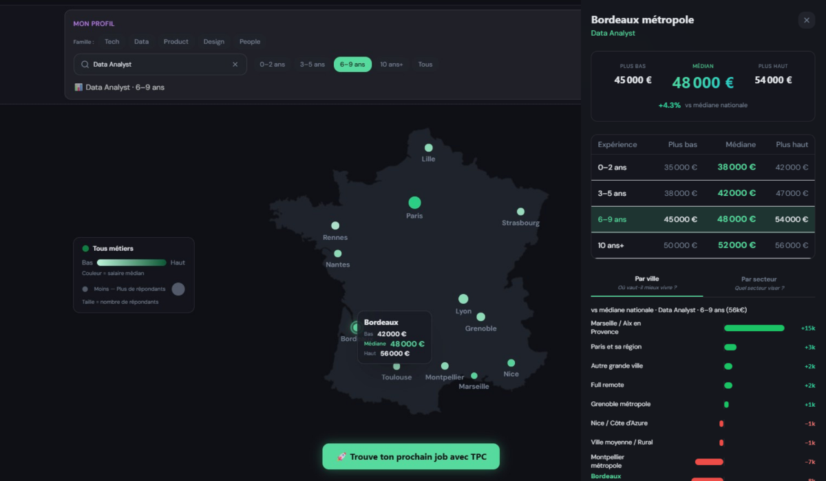
Task: Toggle the Tous experience filter
Action: [x=425, y=65]
